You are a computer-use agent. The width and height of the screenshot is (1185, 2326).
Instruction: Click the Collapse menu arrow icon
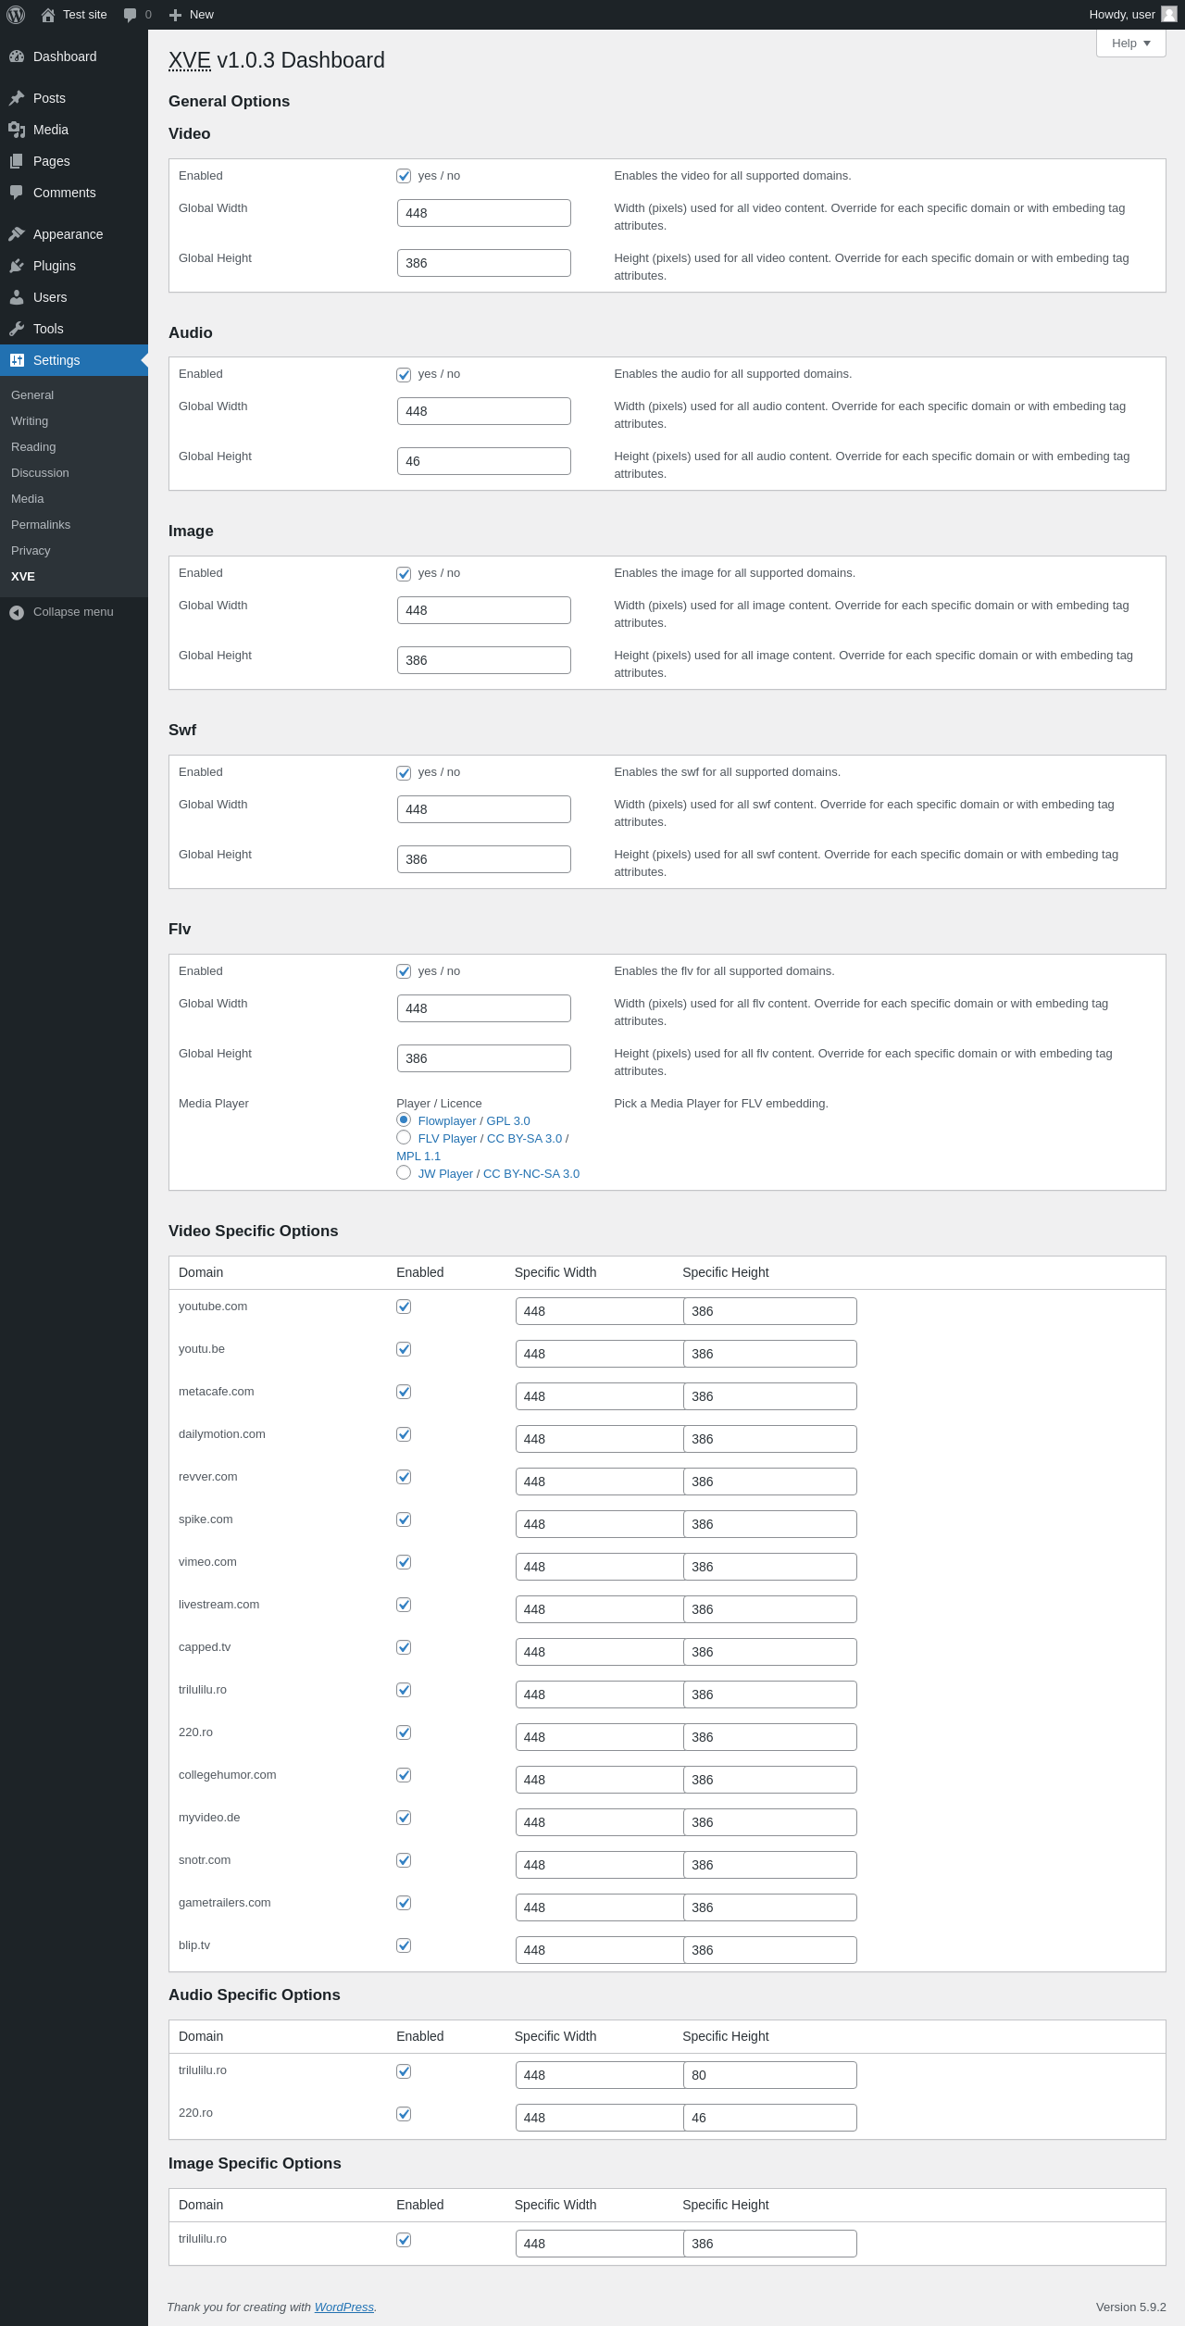(17, 612)
